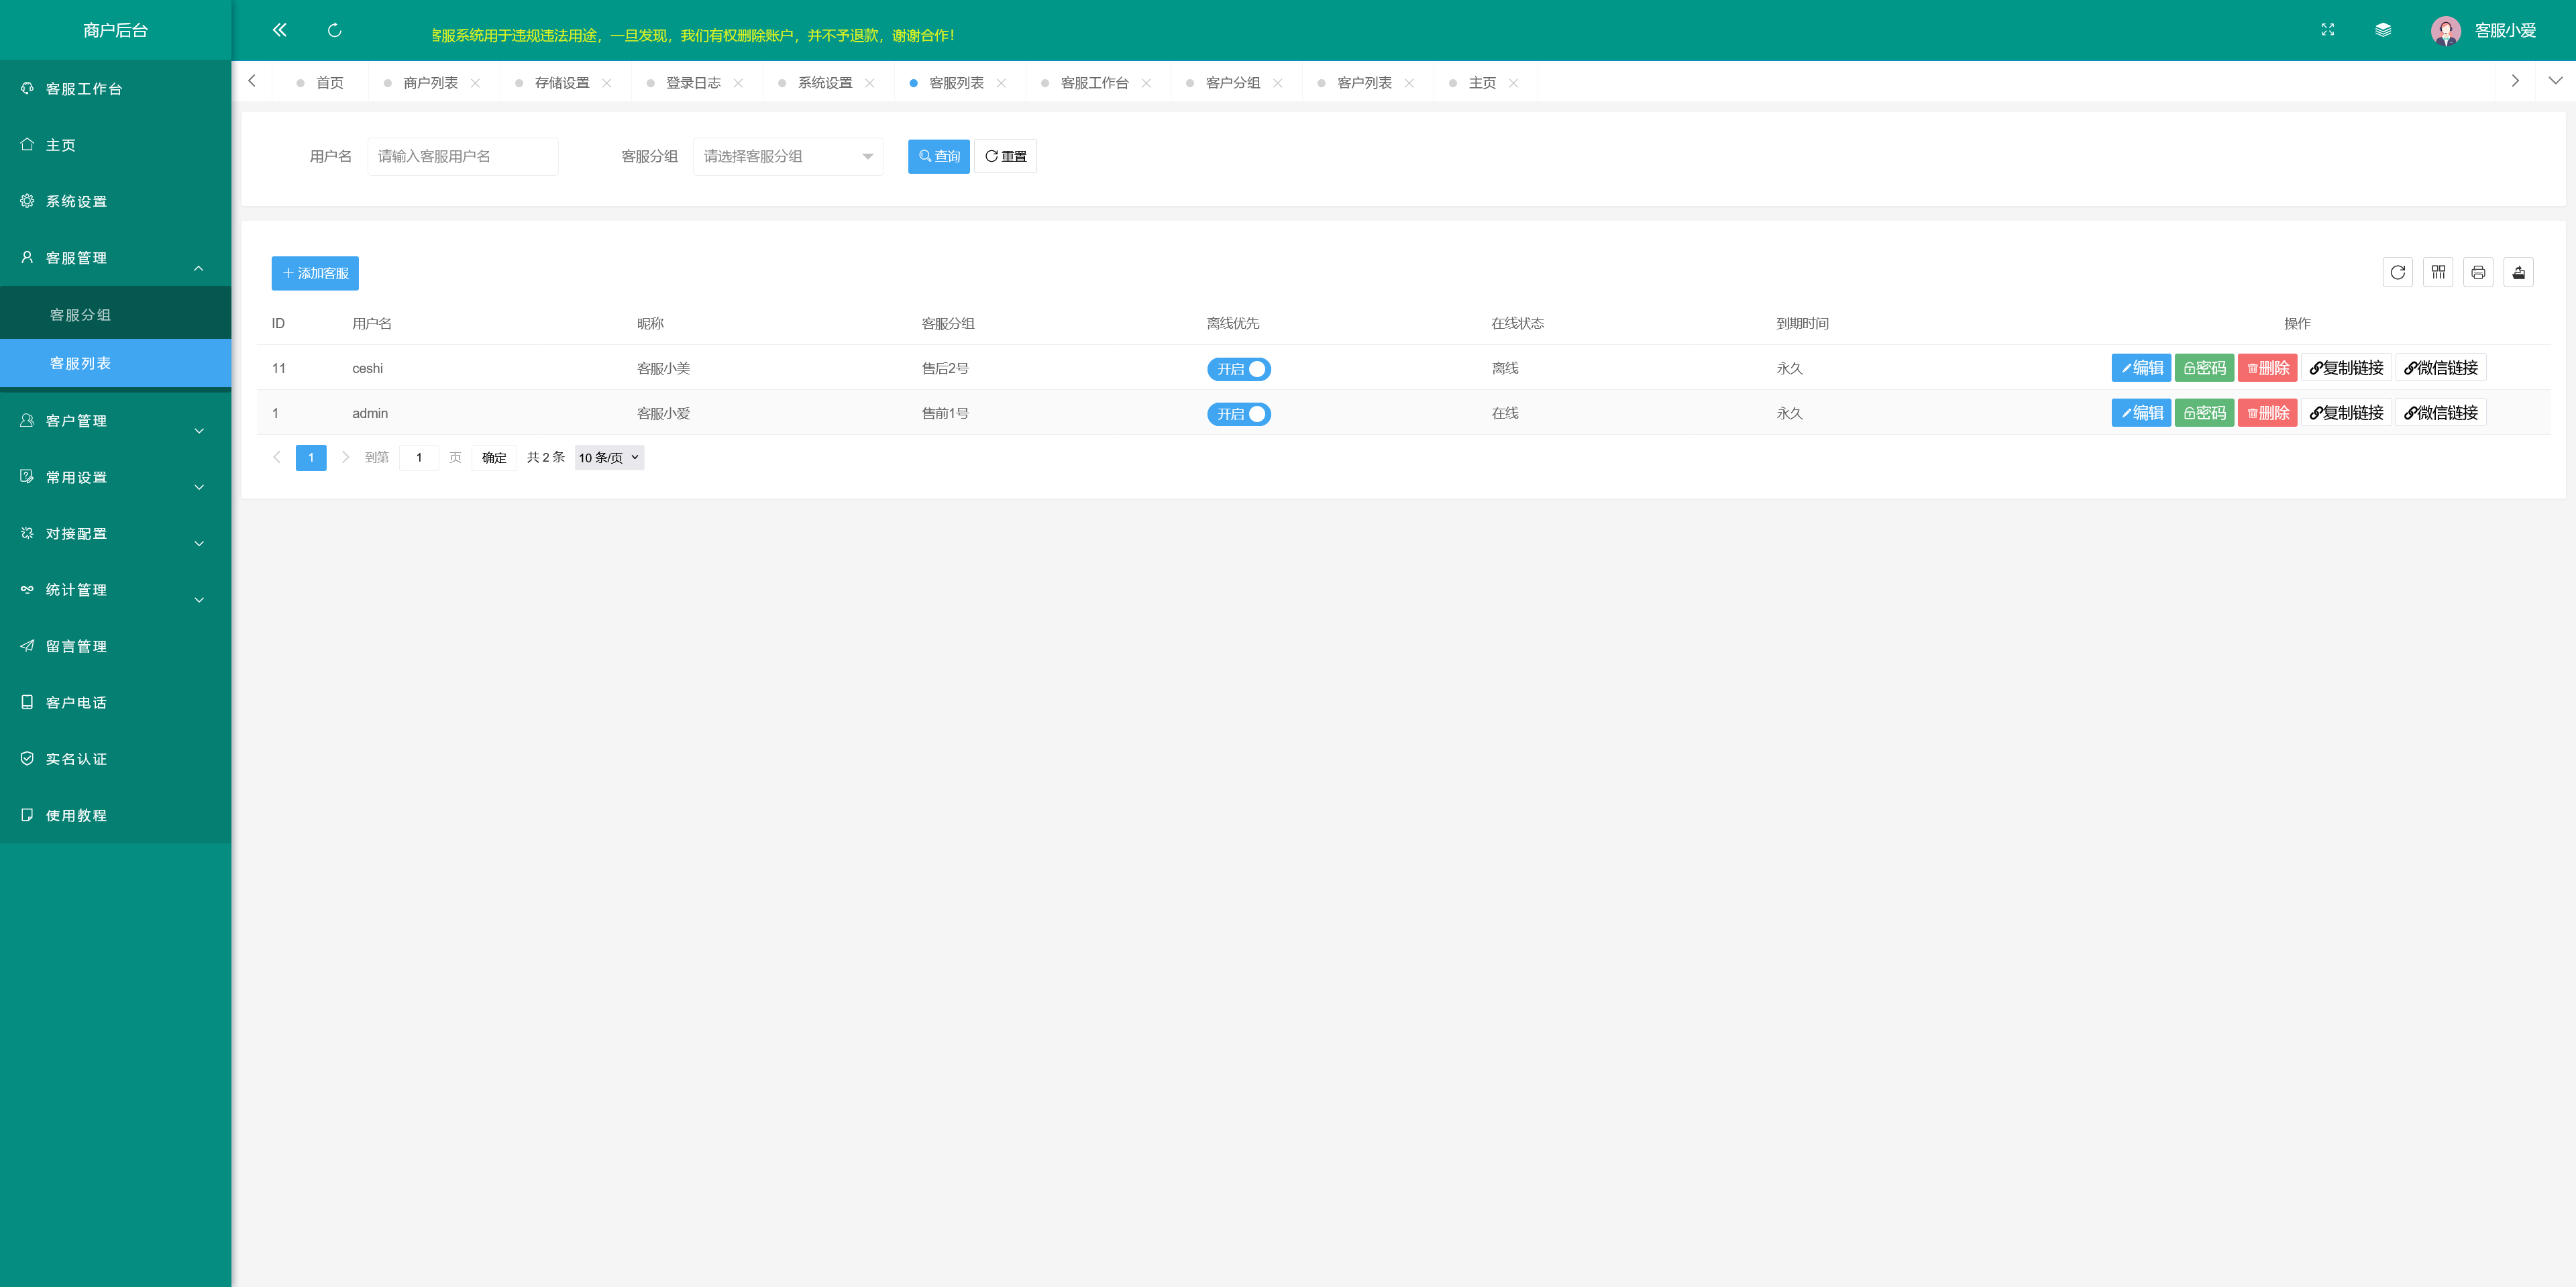Enter fullscreen via the expand icon
Viewport: 2576px width, 1287px height.
tap(2327, 30)
